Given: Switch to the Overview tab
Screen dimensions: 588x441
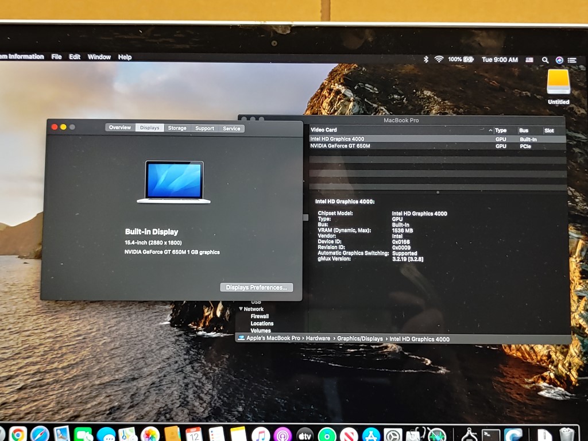Looking at the screenshot, I should [x=120, y=127].
